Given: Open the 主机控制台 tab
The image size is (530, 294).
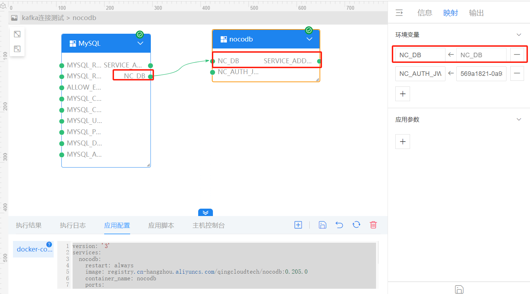Looking at the screenshot, I should tap(209, 226).
